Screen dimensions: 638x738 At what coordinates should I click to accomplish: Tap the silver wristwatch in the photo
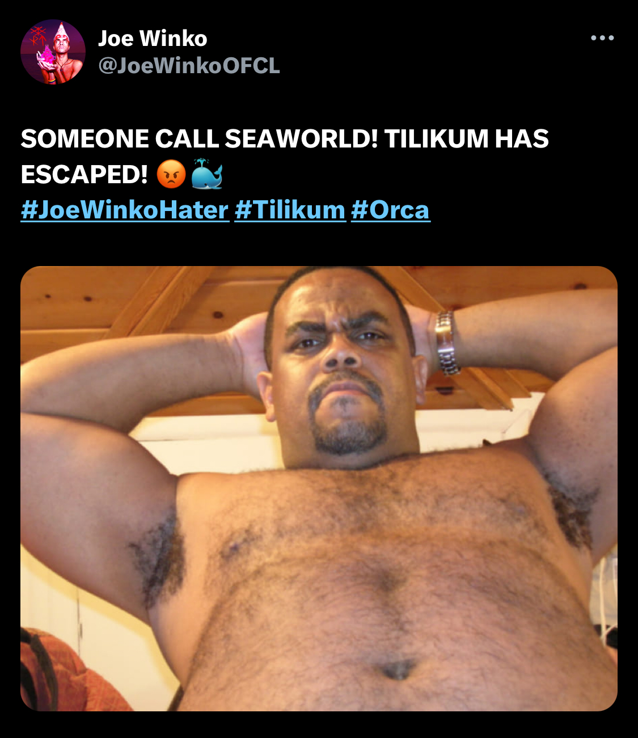pos(447,343)
